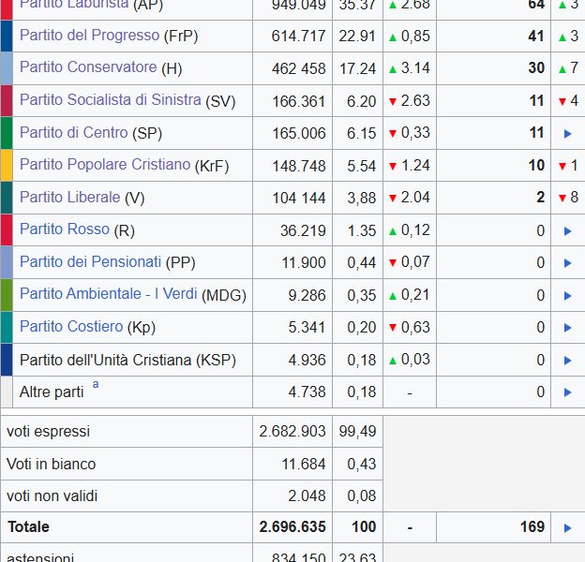Follow the Partito di Centro link
The height and width of the screenshot is (562, 585).
point(73,132)
